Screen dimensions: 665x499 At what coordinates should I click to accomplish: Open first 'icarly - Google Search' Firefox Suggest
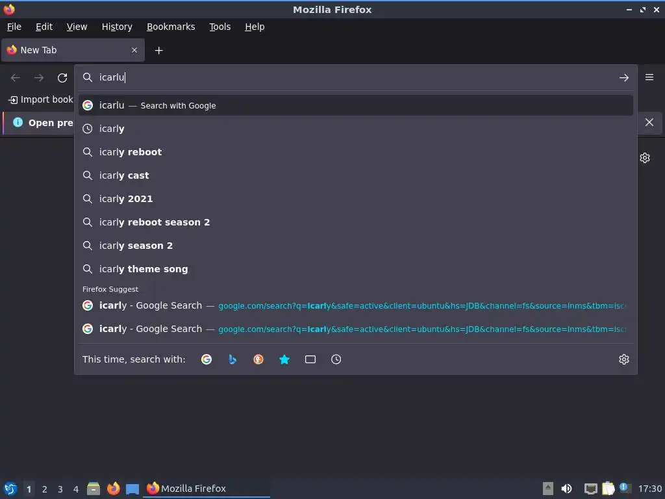[x=355, y=305]
